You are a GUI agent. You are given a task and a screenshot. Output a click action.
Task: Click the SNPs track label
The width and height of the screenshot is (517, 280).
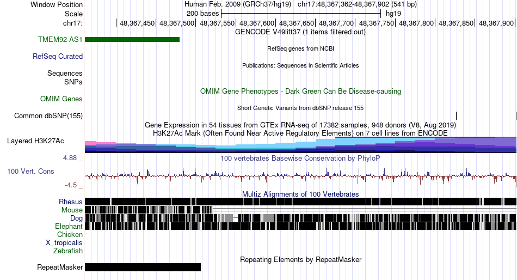pos(73,82)
